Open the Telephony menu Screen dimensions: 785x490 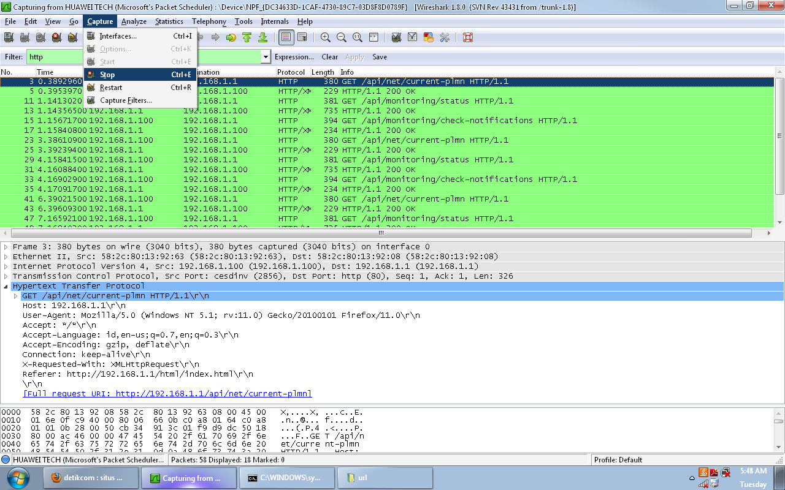pyautogui.click(x=209, y=21)
